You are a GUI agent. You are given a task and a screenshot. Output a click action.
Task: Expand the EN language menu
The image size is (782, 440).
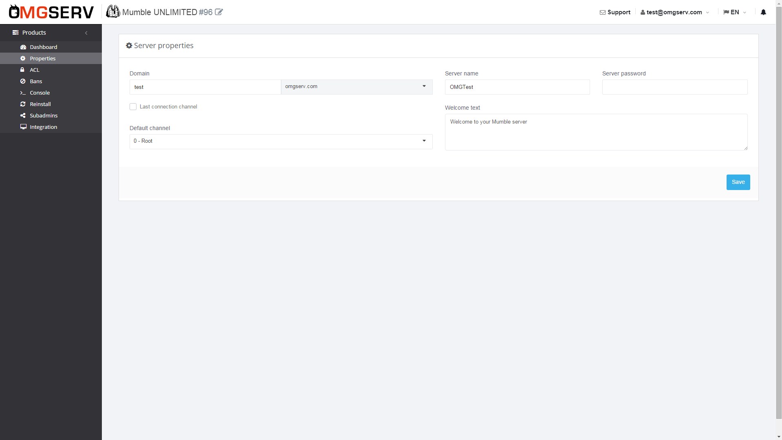pyautogui.click(x=735, y=12)
